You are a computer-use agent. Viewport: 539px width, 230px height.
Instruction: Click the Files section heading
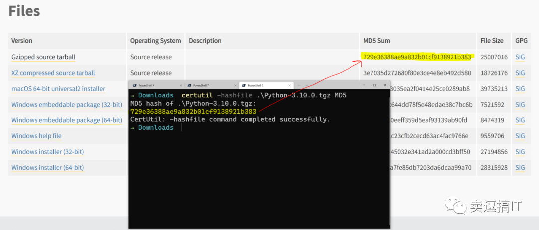coord(24,11)
